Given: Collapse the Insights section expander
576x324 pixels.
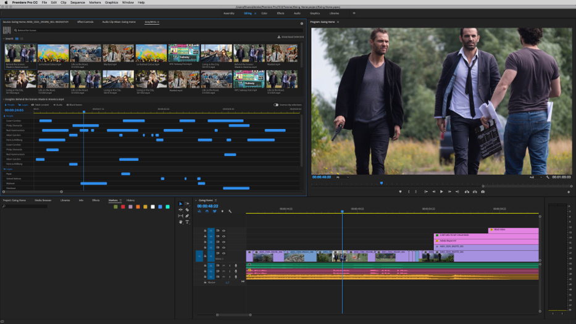Looking at the screenshot, I should (4, 99).
